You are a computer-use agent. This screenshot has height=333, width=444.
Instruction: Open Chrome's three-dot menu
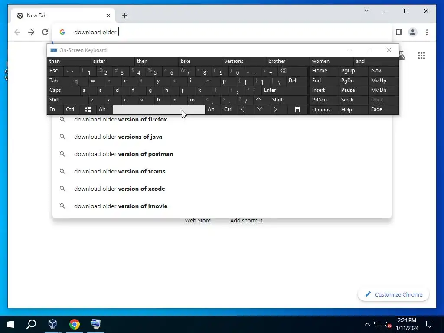tap(427, 32)
